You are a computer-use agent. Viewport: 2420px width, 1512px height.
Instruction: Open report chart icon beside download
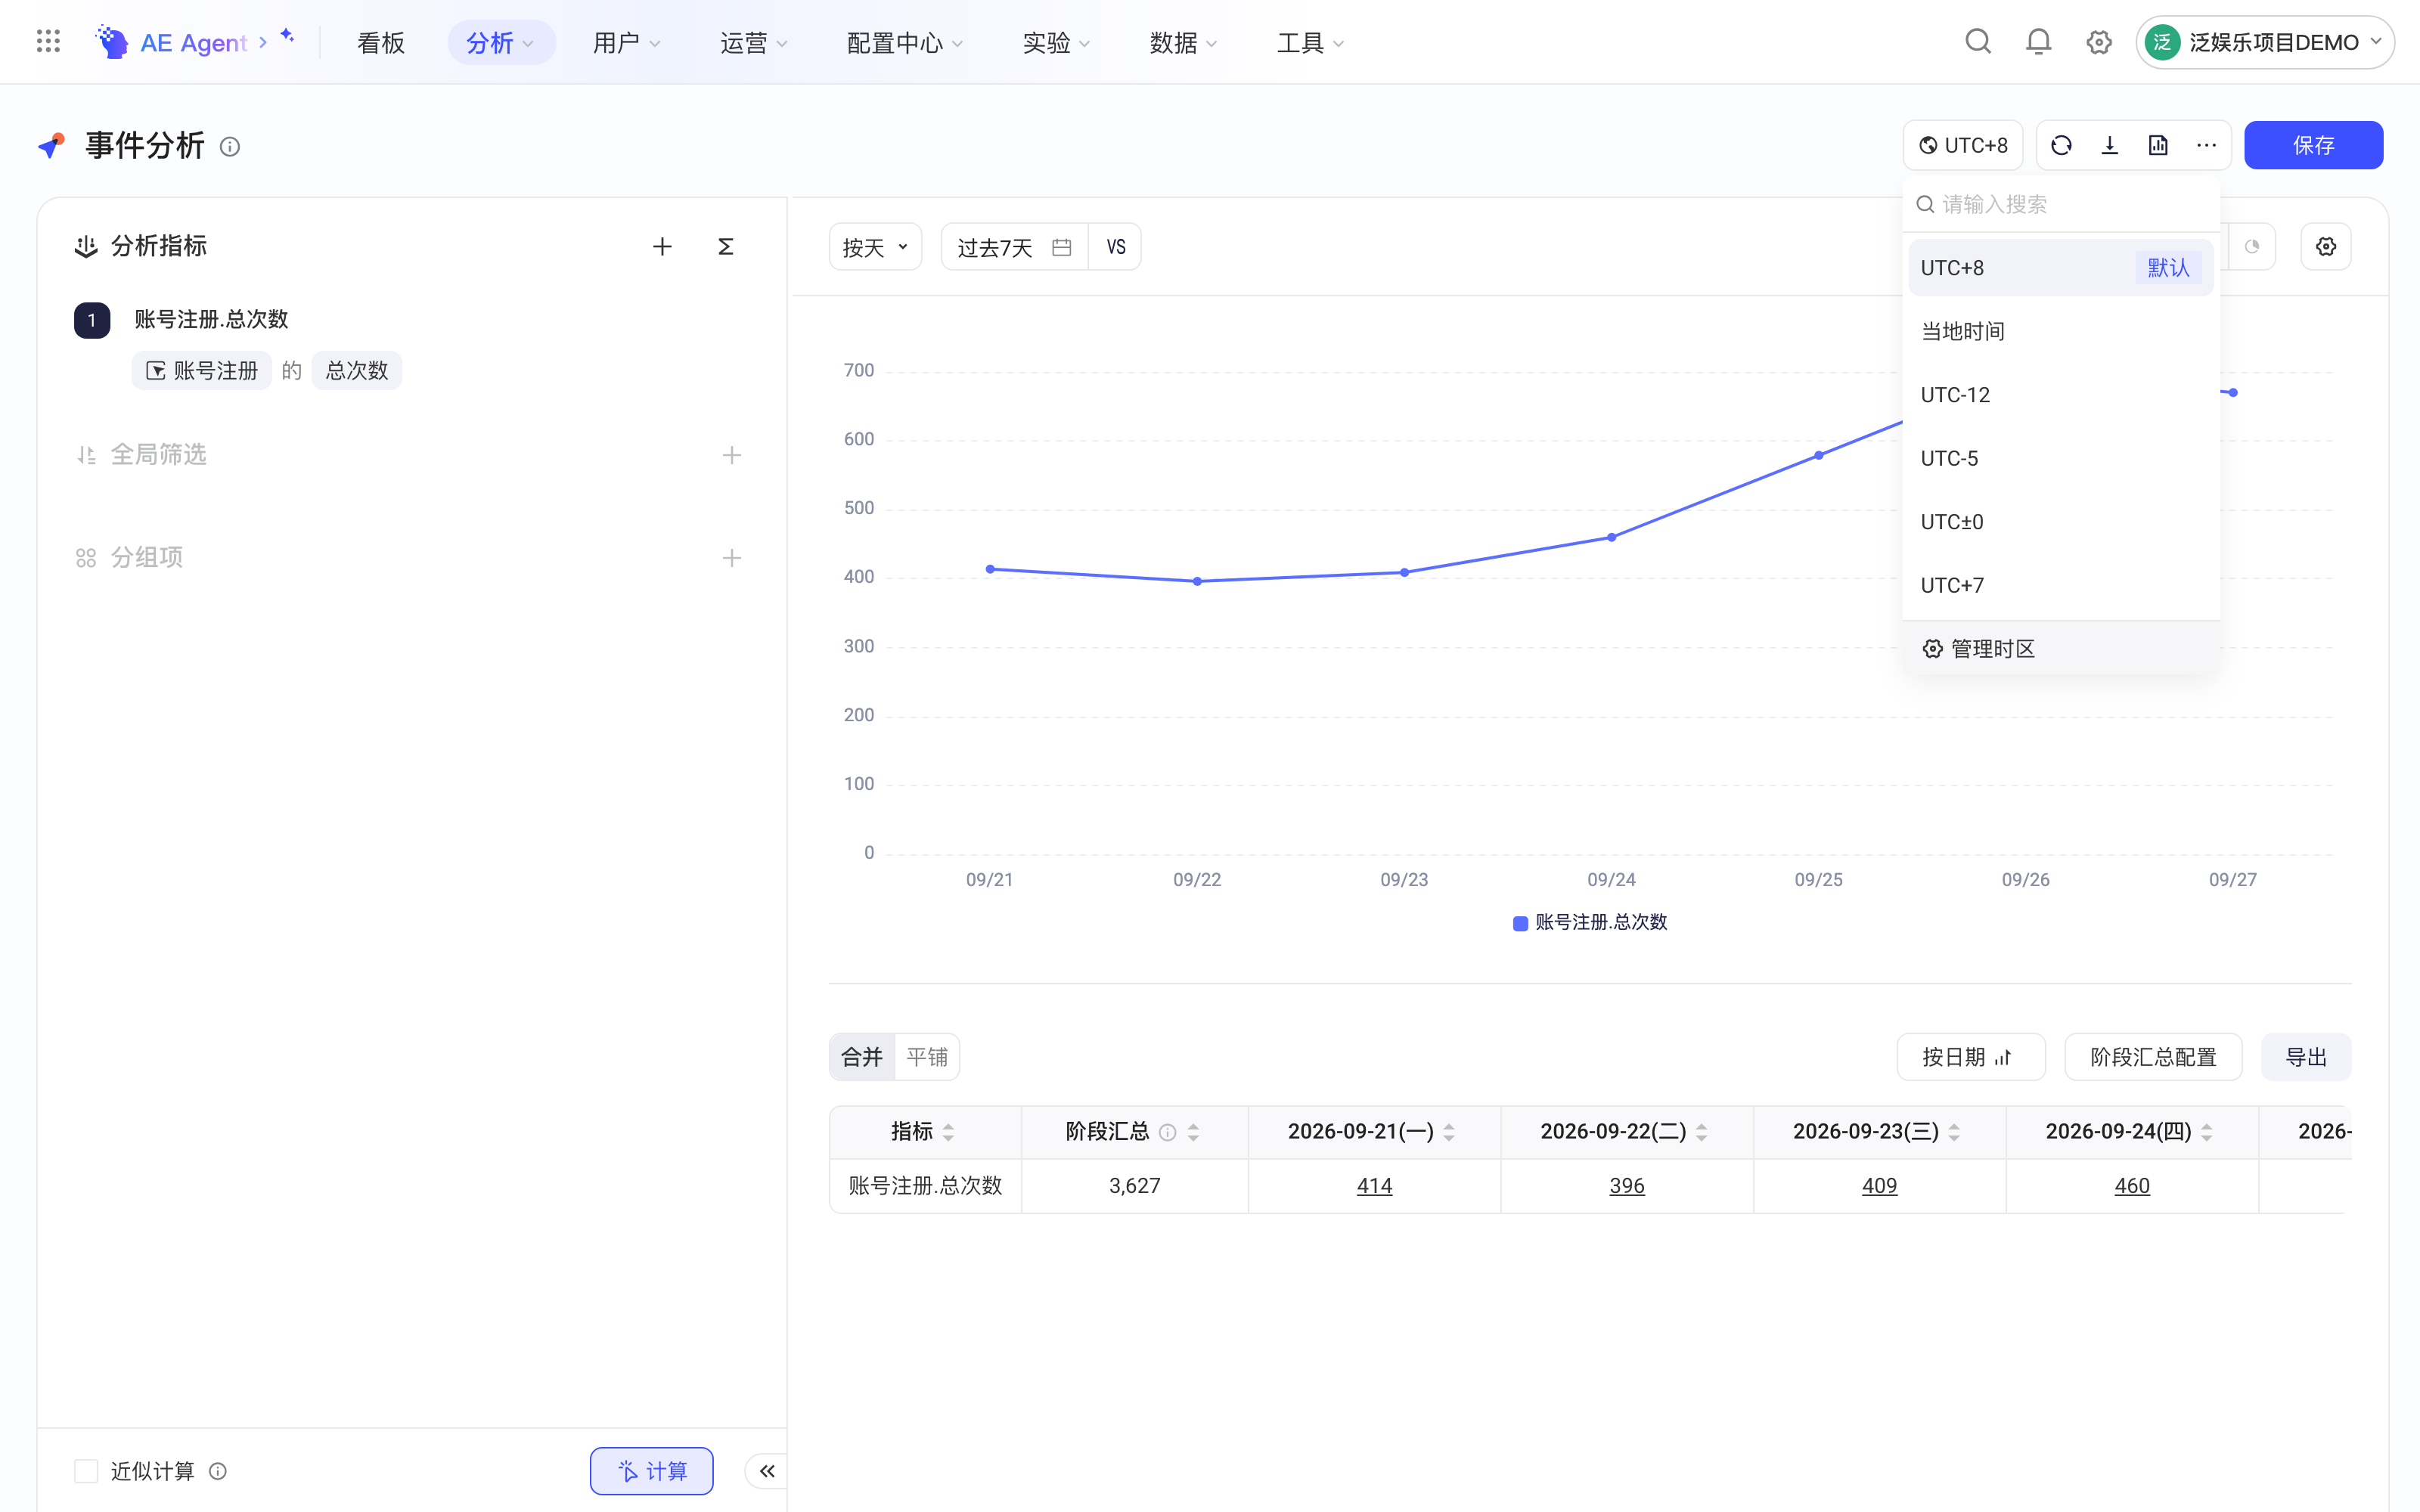point(2158,146)
